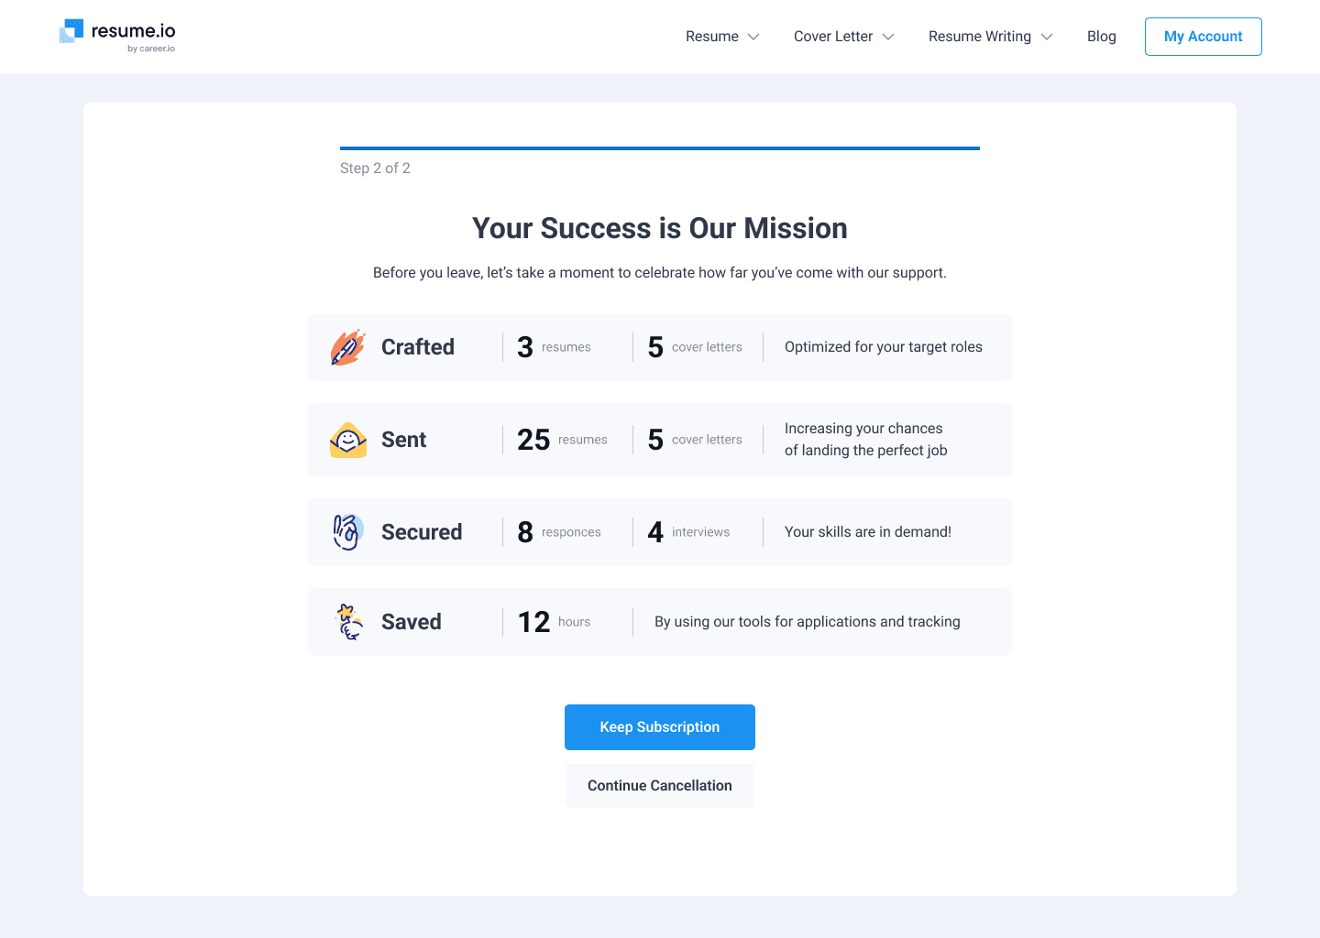Screen dimensions: 1320x938
Task: Click the 'Sent' row label
Action: (404, 440)
